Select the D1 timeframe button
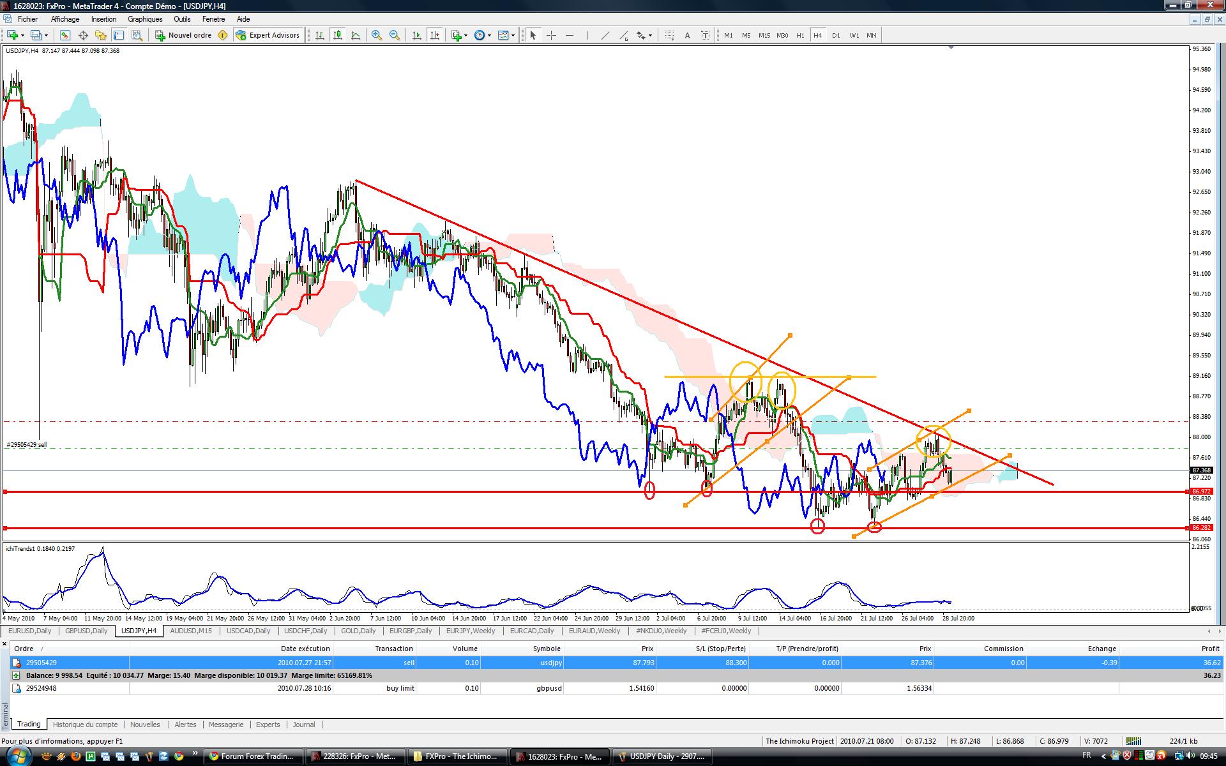Screen dimensions: 1226x766 pos(836,35)
